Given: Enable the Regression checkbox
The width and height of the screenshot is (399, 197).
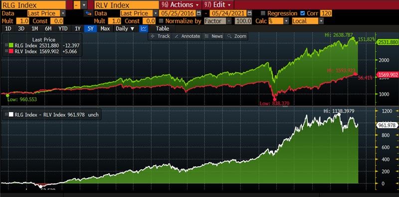Looking at the screenshot, I should point(263,13).
